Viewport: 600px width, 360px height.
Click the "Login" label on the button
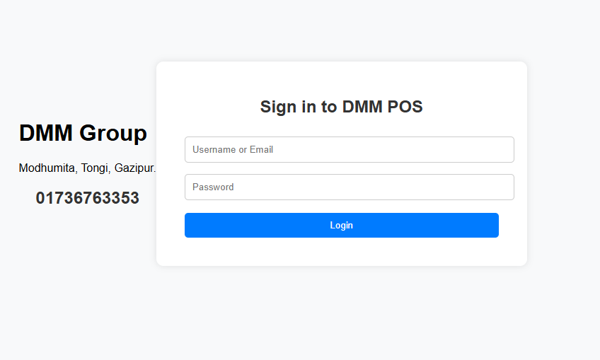[341, 226]
